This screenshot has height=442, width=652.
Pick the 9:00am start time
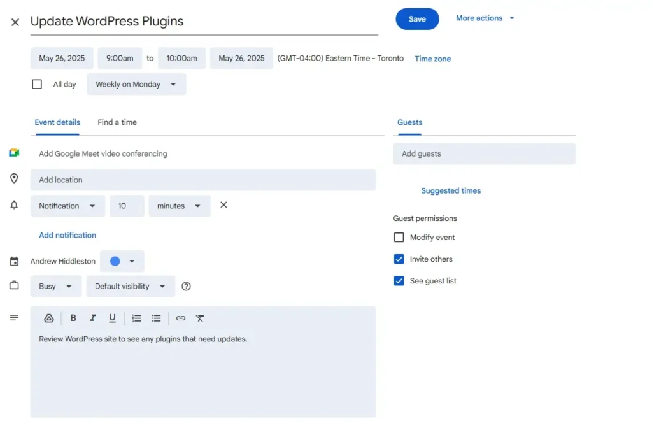tap(120, 58)
